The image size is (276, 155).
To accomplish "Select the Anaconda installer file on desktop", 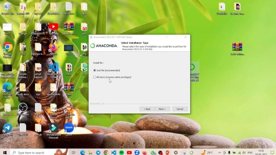I will pos(194,72).
